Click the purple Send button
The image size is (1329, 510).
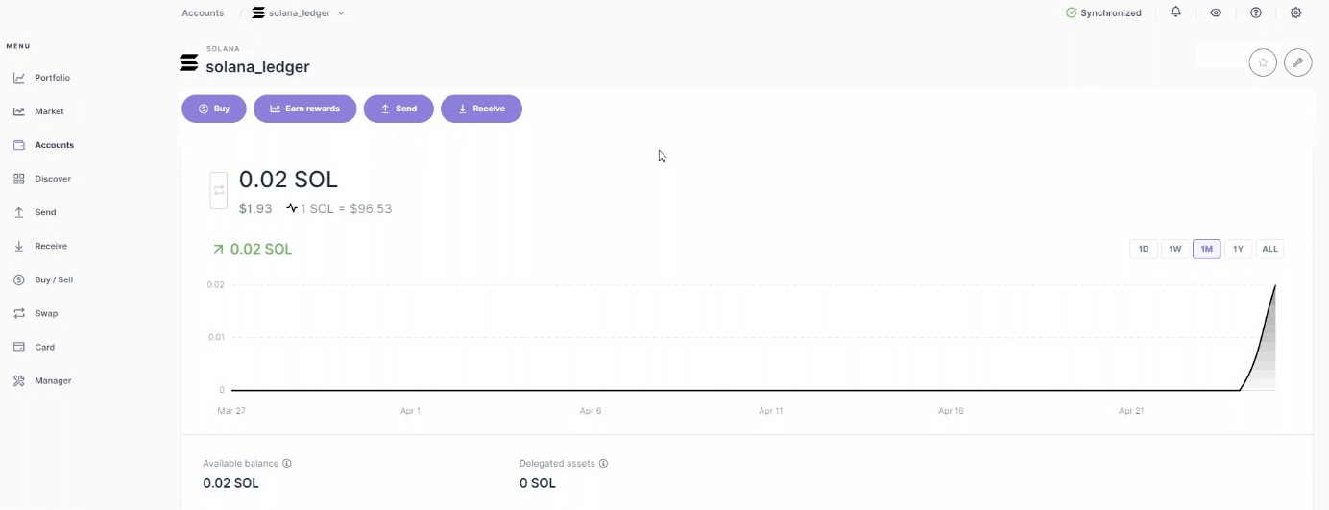[399, 109]
